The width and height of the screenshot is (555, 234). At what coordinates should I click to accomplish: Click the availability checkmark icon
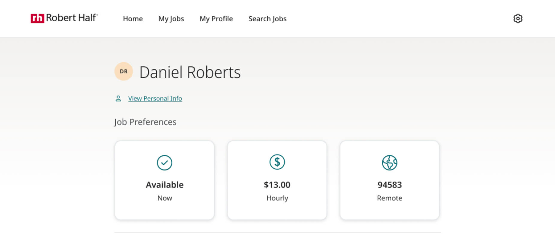(x=165, y=163)
